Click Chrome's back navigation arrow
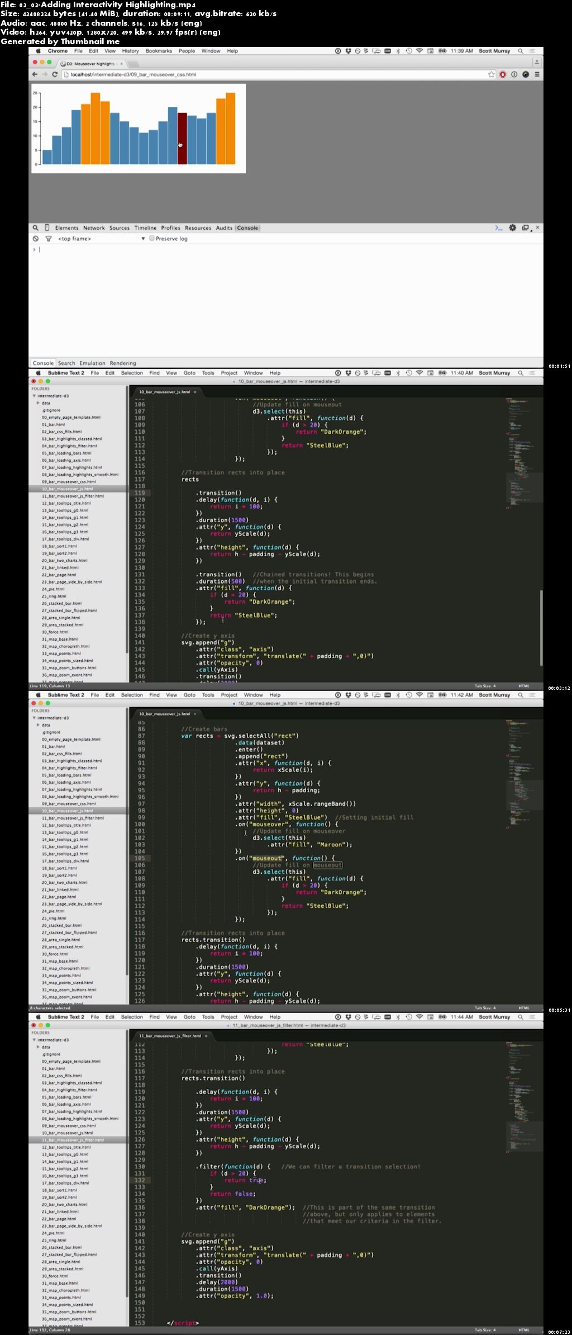This screenshot has height=1335, width=572. click(x=35, y=74)
